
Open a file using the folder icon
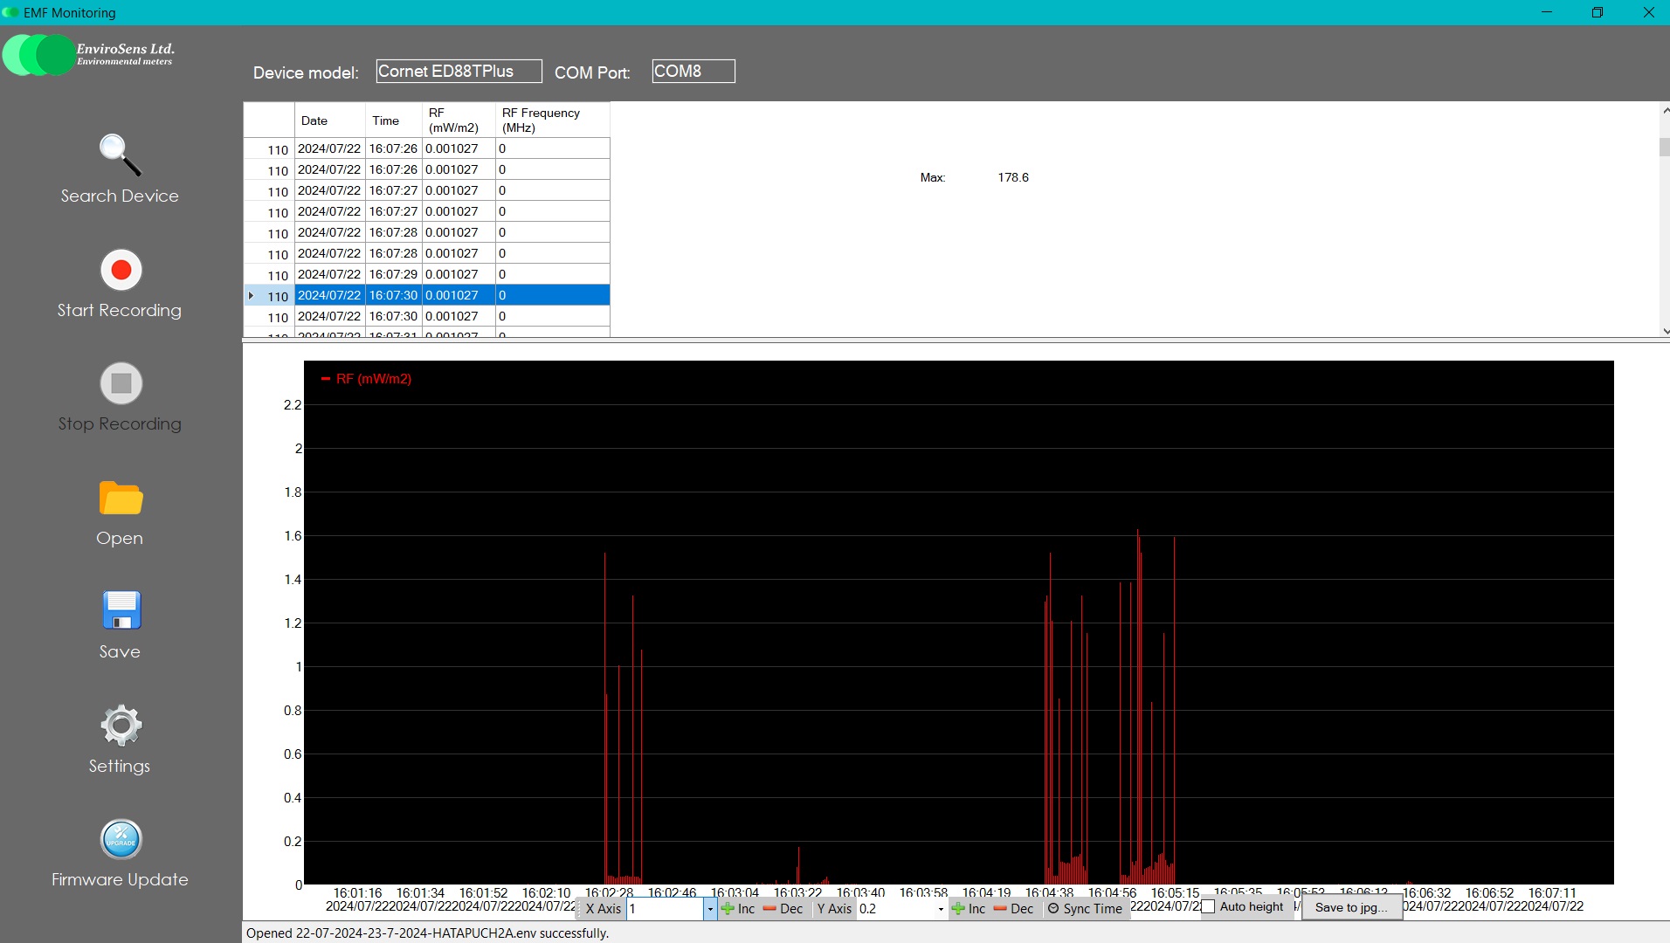(x=121, y=498)
